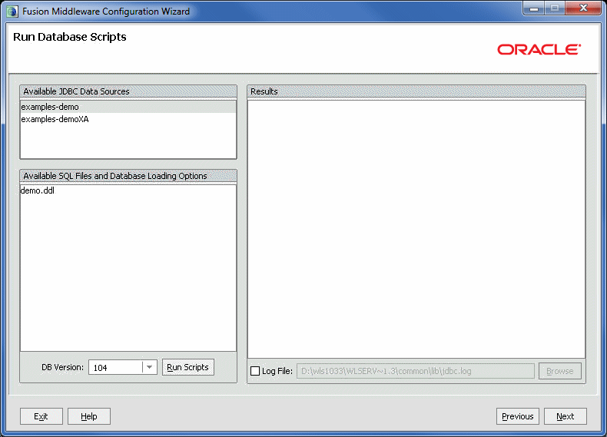
Task: Click the wizard globe icon in title bar
Action: pyautogui.click(x=12, y=12)
